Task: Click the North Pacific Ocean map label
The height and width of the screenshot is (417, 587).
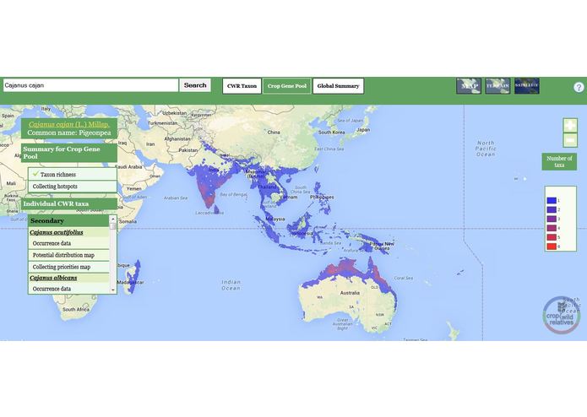Action: [x=486, y=149]
